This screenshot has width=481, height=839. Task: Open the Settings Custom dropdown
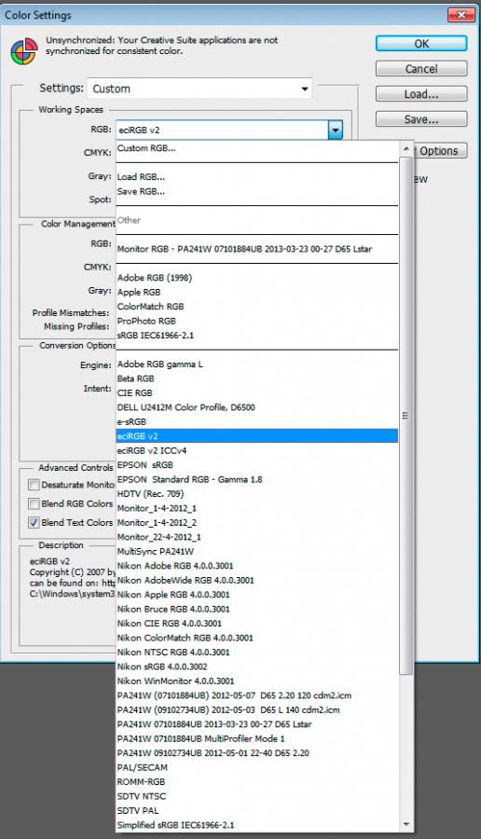(199, 89)
